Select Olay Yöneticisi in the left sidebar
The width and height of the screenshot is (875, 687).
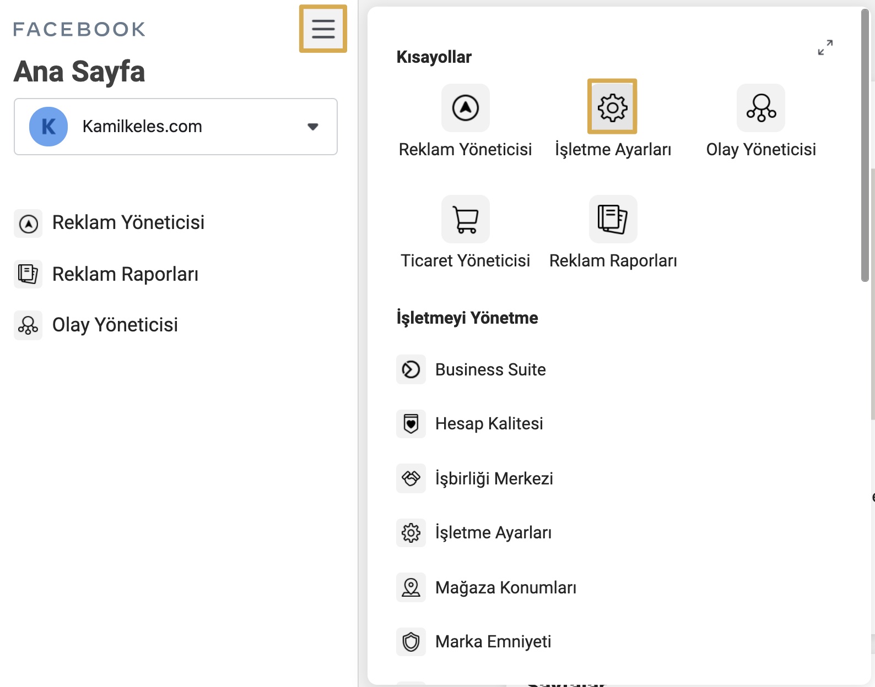click(x=115, y=325)
